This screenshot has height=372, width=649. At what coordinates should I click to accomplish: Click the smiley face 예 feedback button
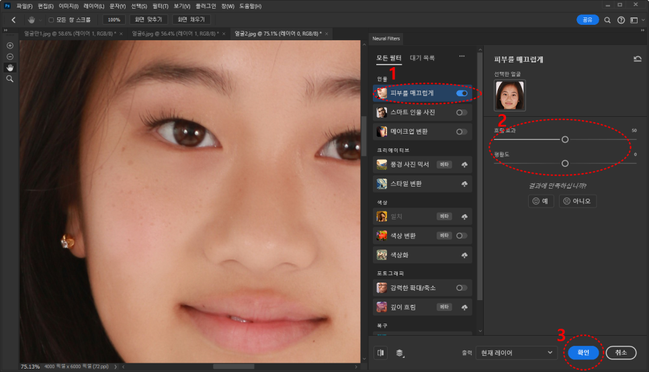541,201
